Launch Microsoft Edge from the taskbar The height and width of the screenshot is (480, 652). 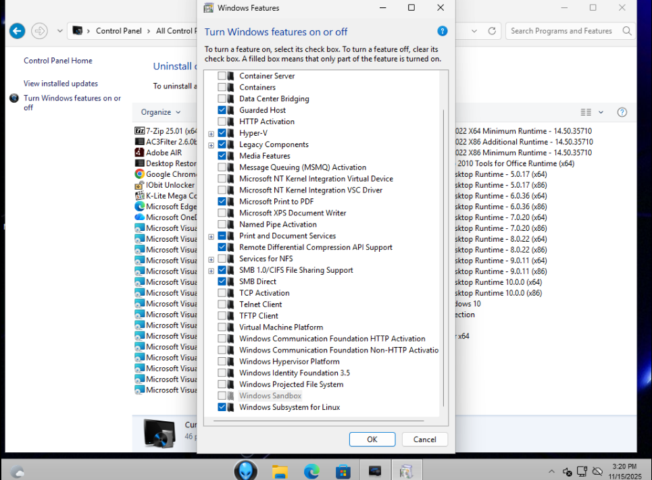pyautogui.click(x=311, y=471)
